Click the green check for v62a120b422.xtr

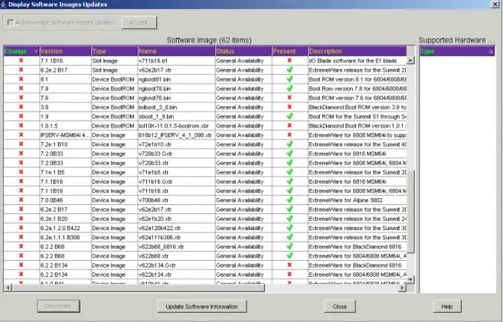coord(289,227)
